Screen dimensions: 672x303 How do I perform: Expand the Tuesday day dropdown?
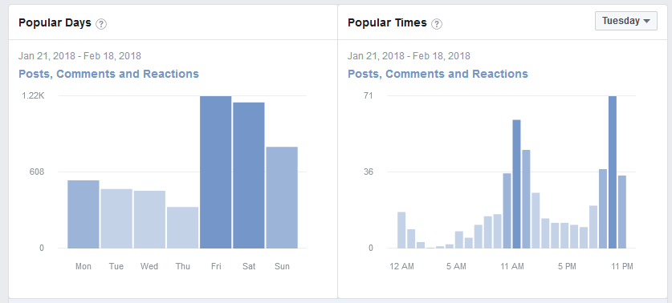point(625,21)
